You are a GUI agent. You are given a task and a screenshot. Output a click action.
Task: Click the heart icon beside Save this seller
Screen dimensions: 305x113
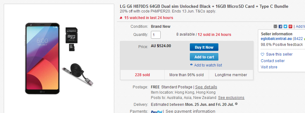(x=263, y=54)
